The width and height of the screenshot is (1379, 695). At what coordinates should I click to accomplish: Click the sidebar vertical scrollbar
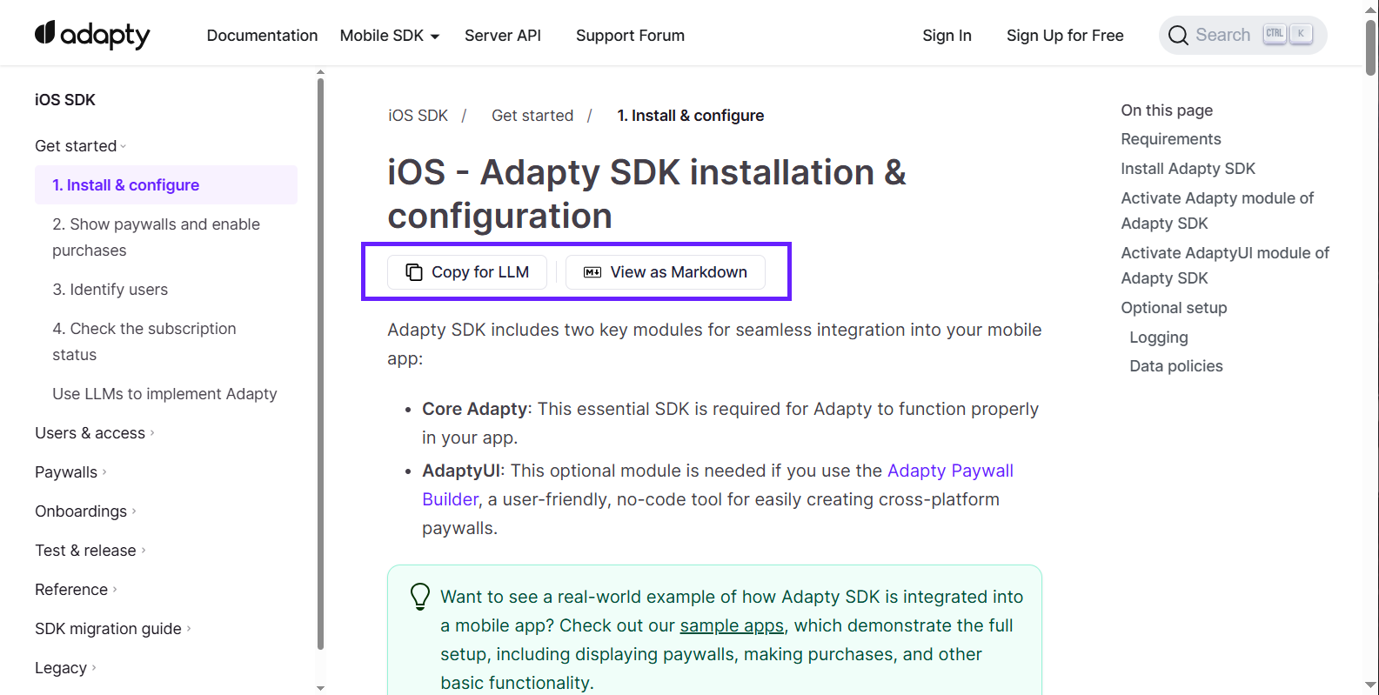coord(320,365)
